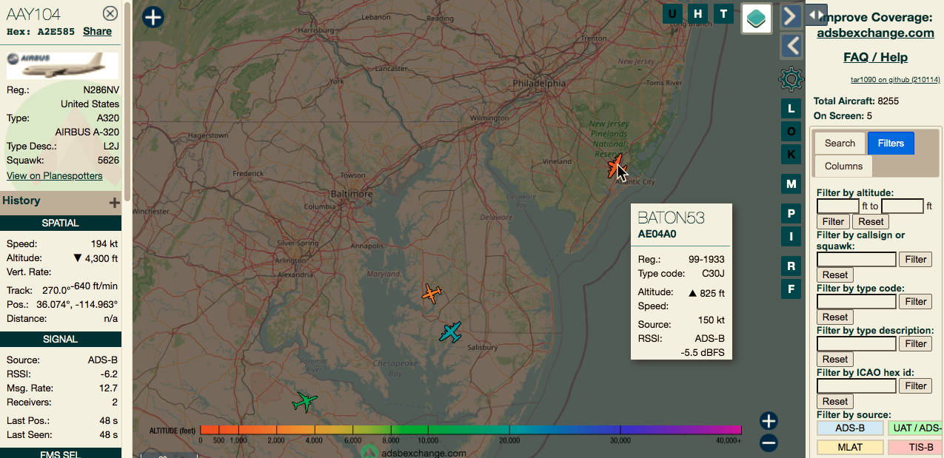The image size is (944, 458).
Task: Click the right chevron sidebar arrow
Action: (791, 16)
